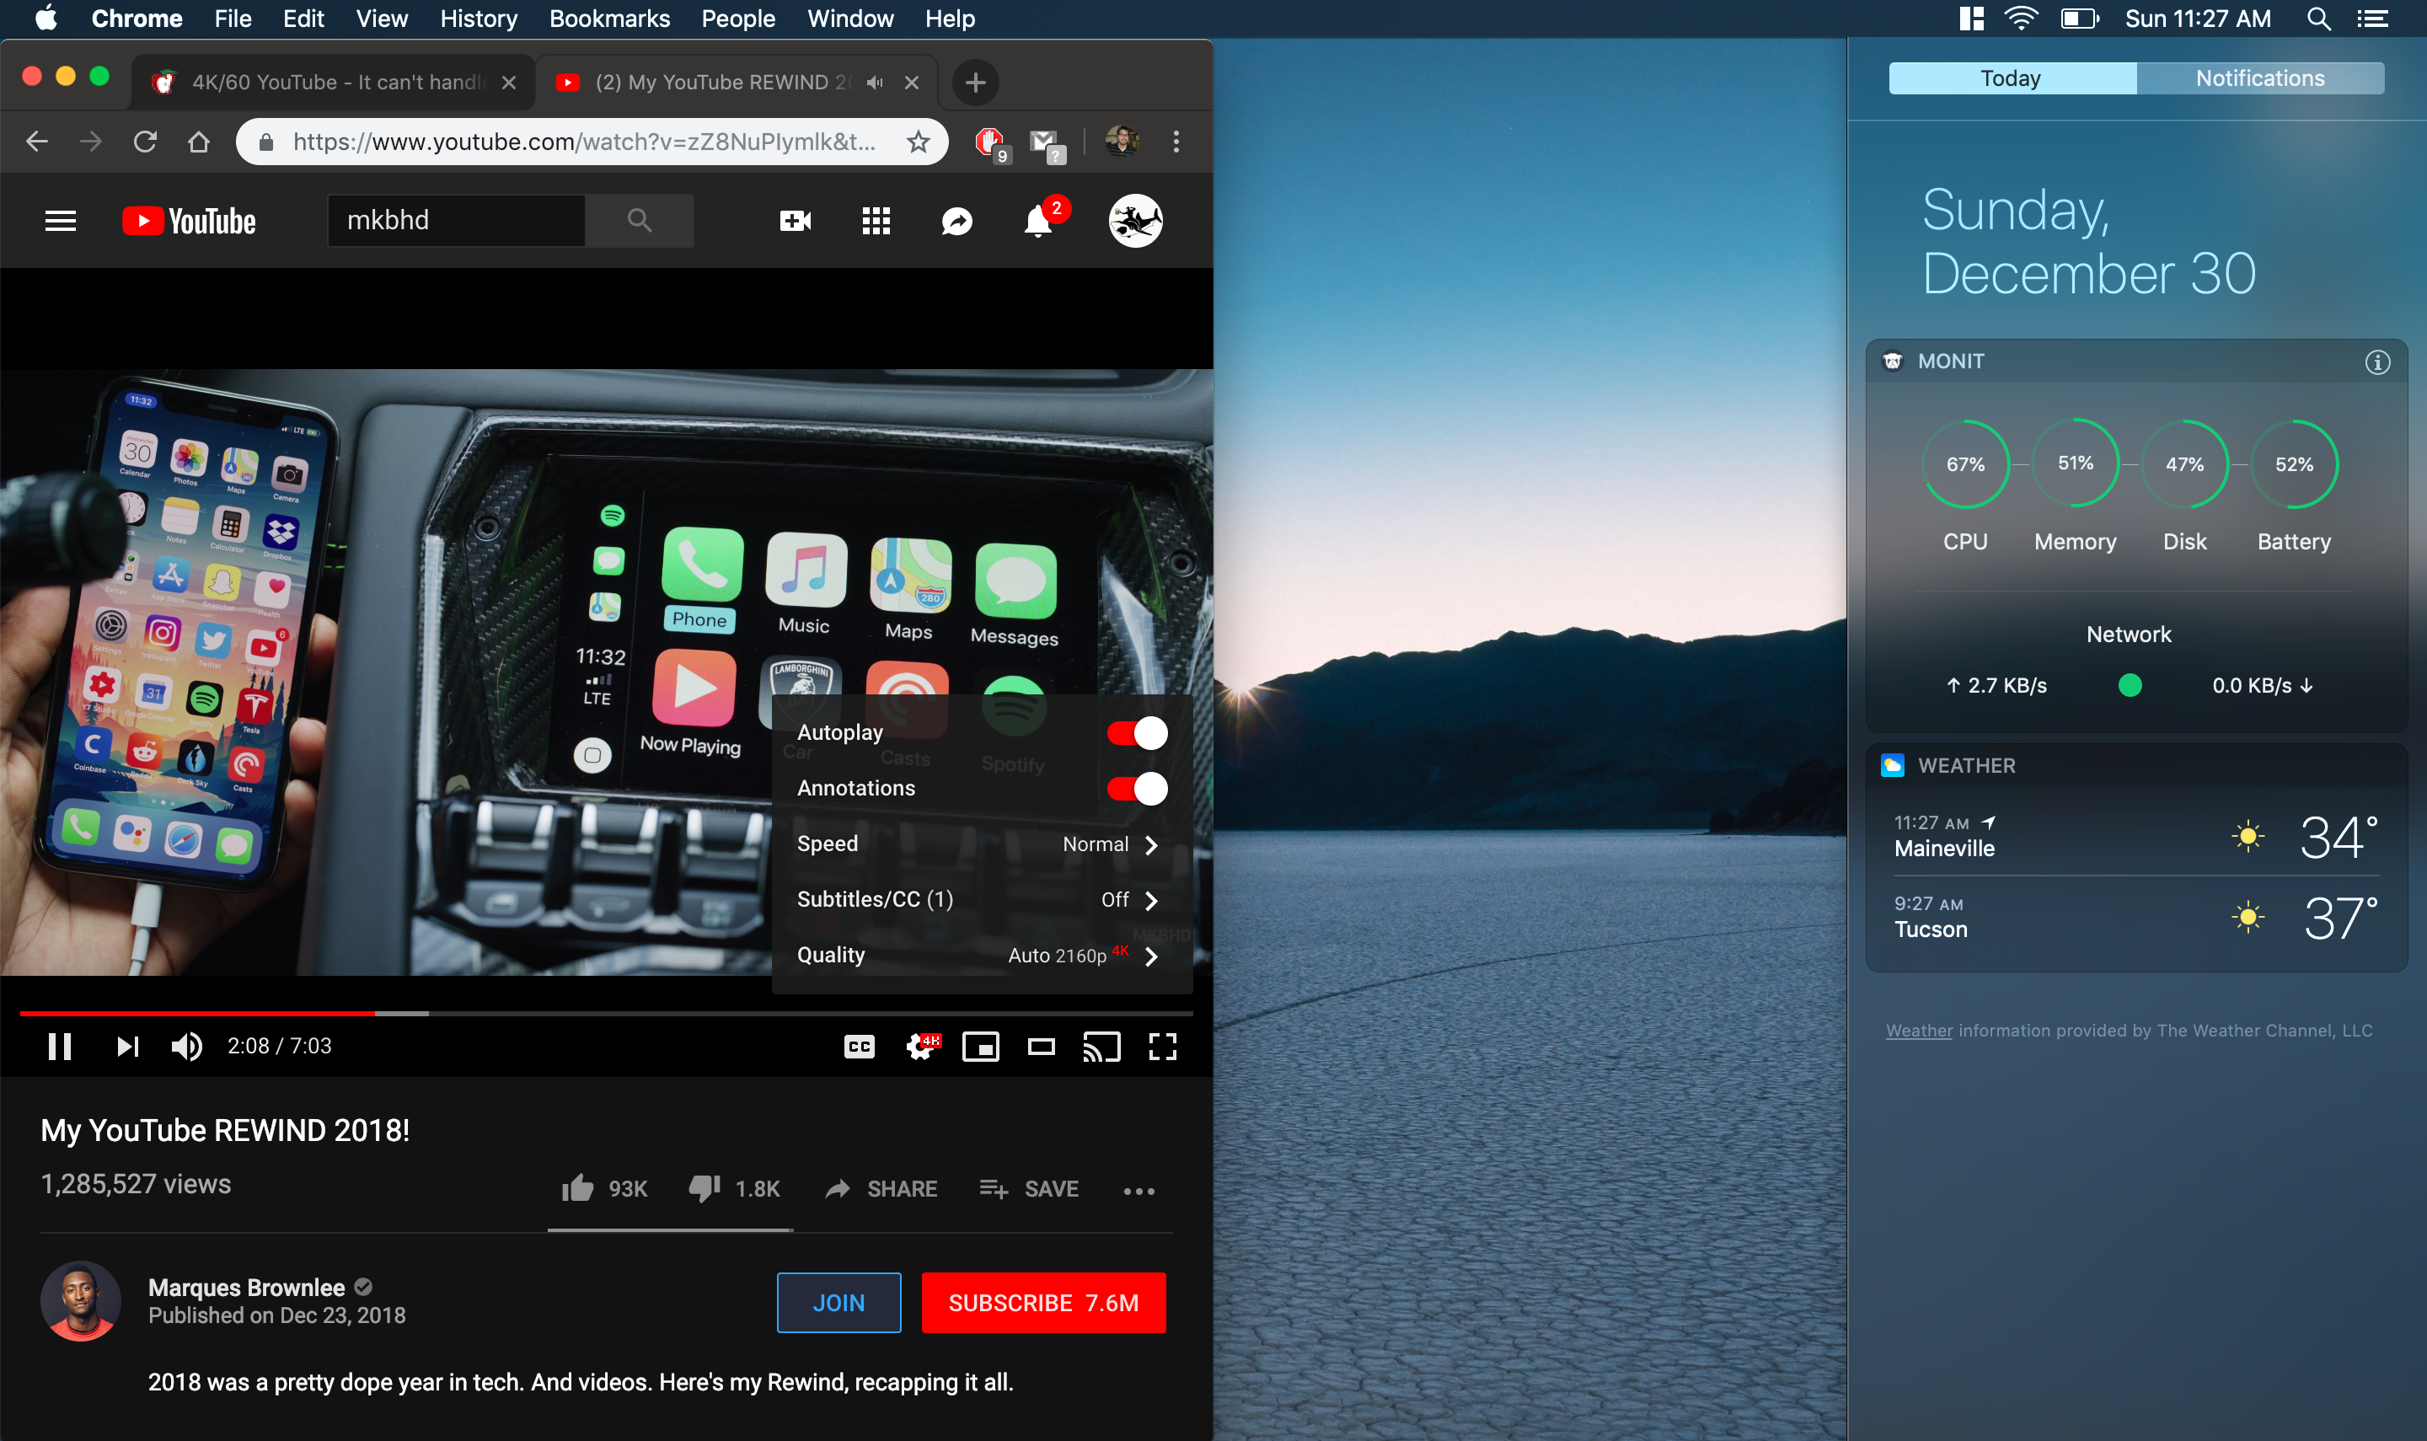Click the miniplayer icon in player controls
The image size is (2427, 1441).
coord(981,1047)
